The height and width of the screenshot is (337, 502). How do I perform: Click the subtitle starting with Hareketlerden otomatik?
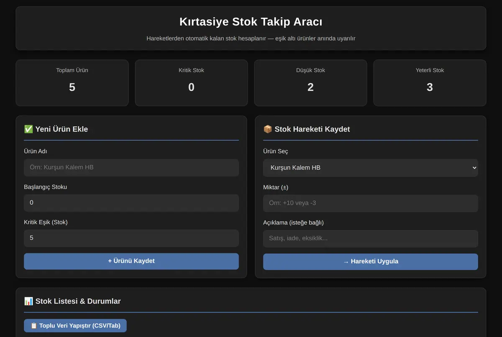(251, 38)
